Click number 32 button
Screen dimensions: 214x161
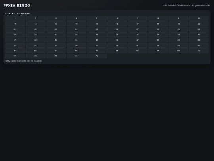pos(36,35)
